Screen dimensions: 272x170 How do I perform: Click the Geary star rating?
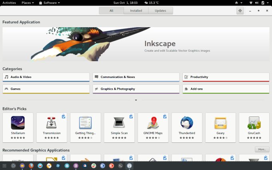click(x=220, y=138)
